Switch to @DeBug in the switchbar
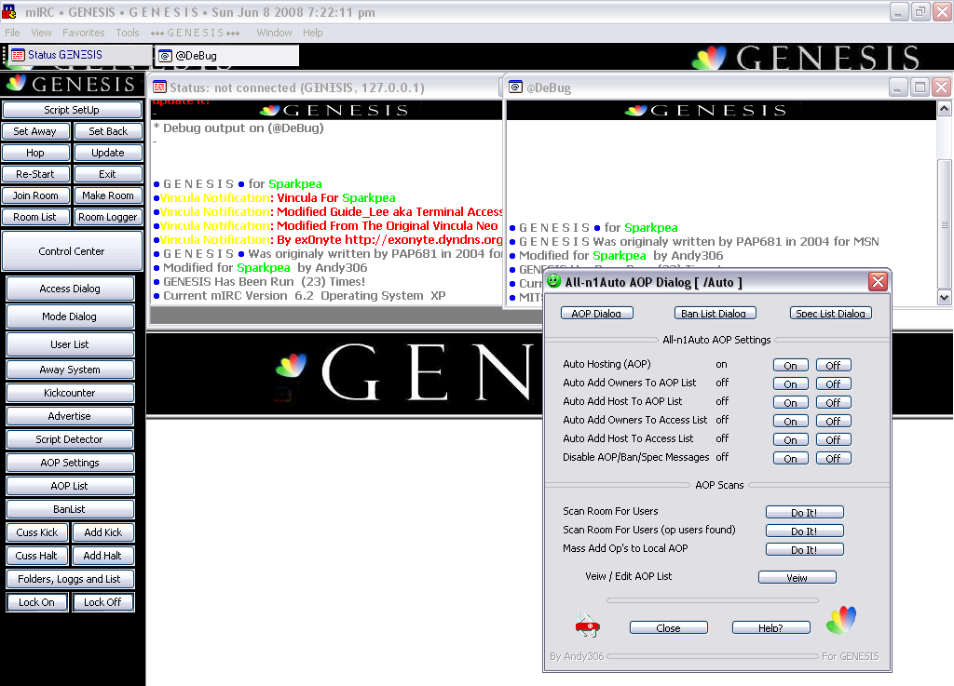 (x=227, y=55)
